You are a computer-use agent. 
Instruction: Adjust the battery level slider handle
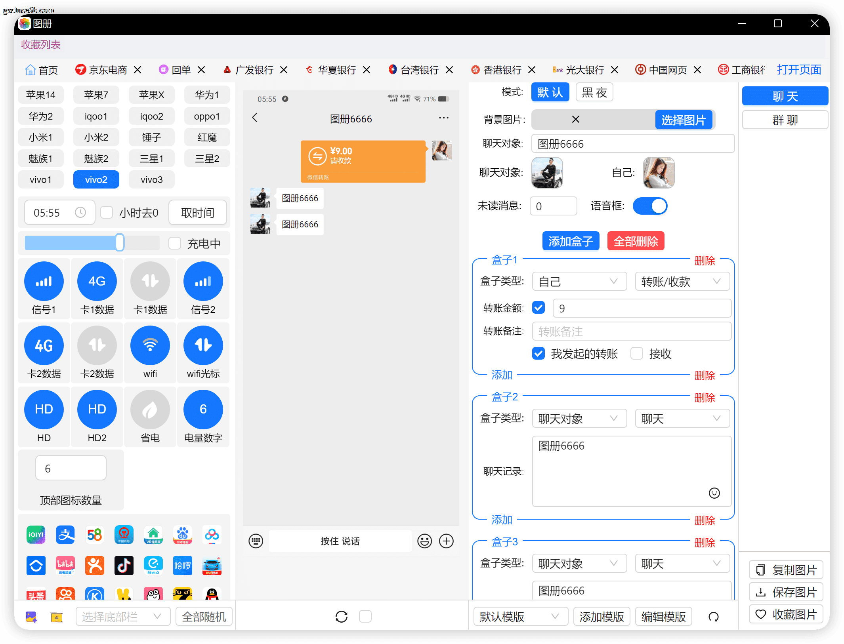(120, 242)
